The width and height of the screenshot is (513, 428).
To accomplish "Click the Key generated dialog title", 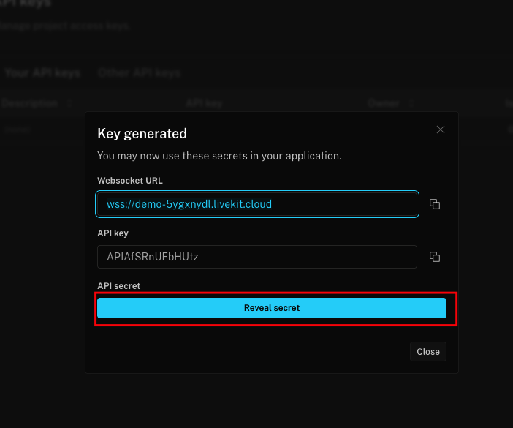I will [x=142, y=133].
